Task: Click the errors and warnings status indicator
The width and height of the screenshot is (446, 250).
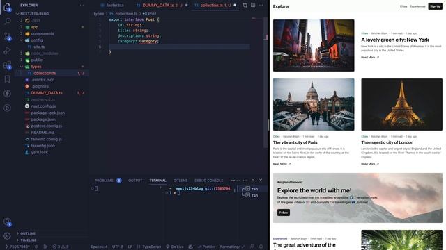Action: click(x=61, y=247)
